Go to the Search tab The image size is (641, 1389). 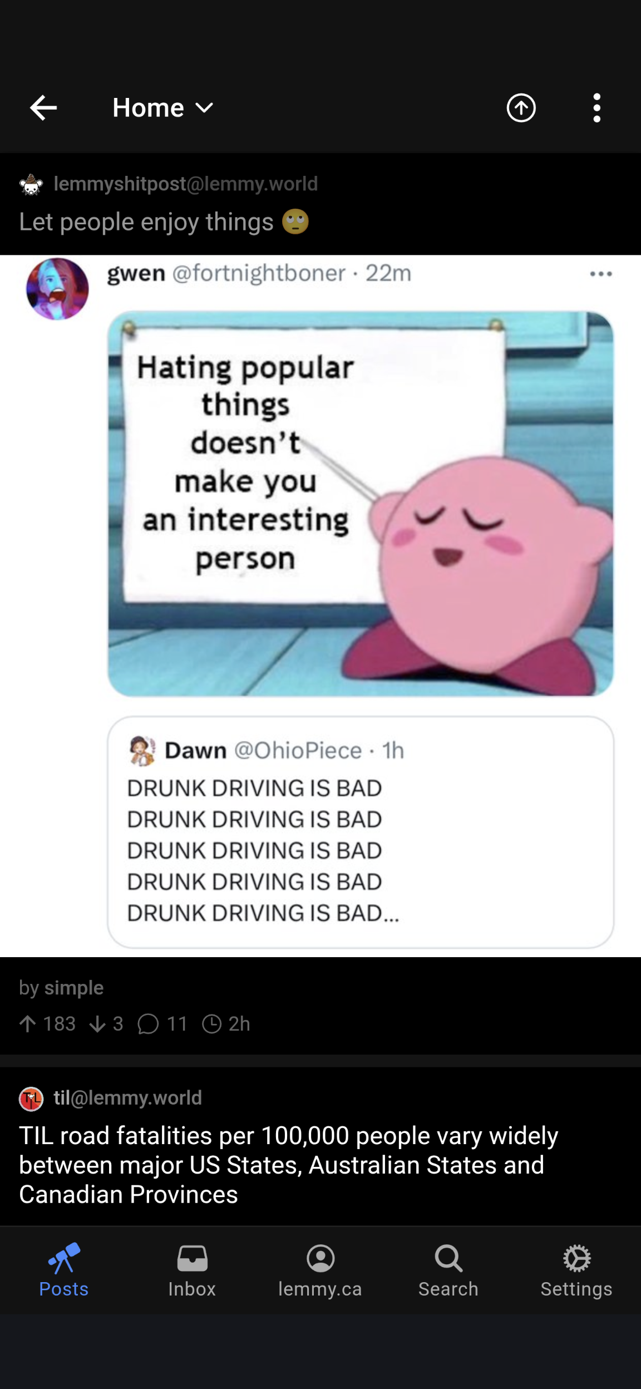[448, 1272]
